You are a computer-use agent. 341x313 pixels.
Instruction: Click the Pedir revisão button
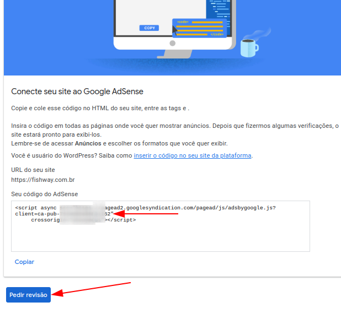[x=28, y=295]
